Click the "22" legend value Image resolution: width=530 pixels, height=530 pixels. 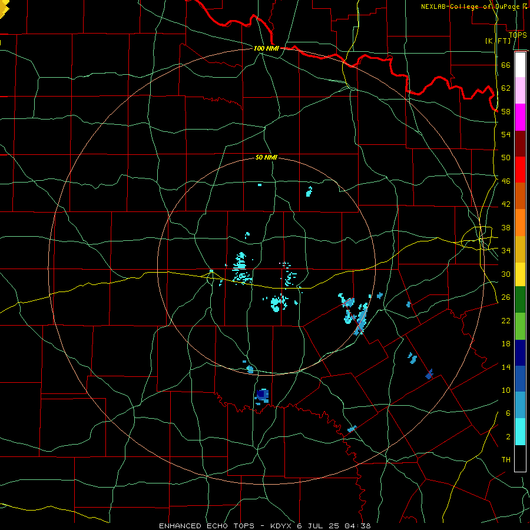(x=506, y=321)
